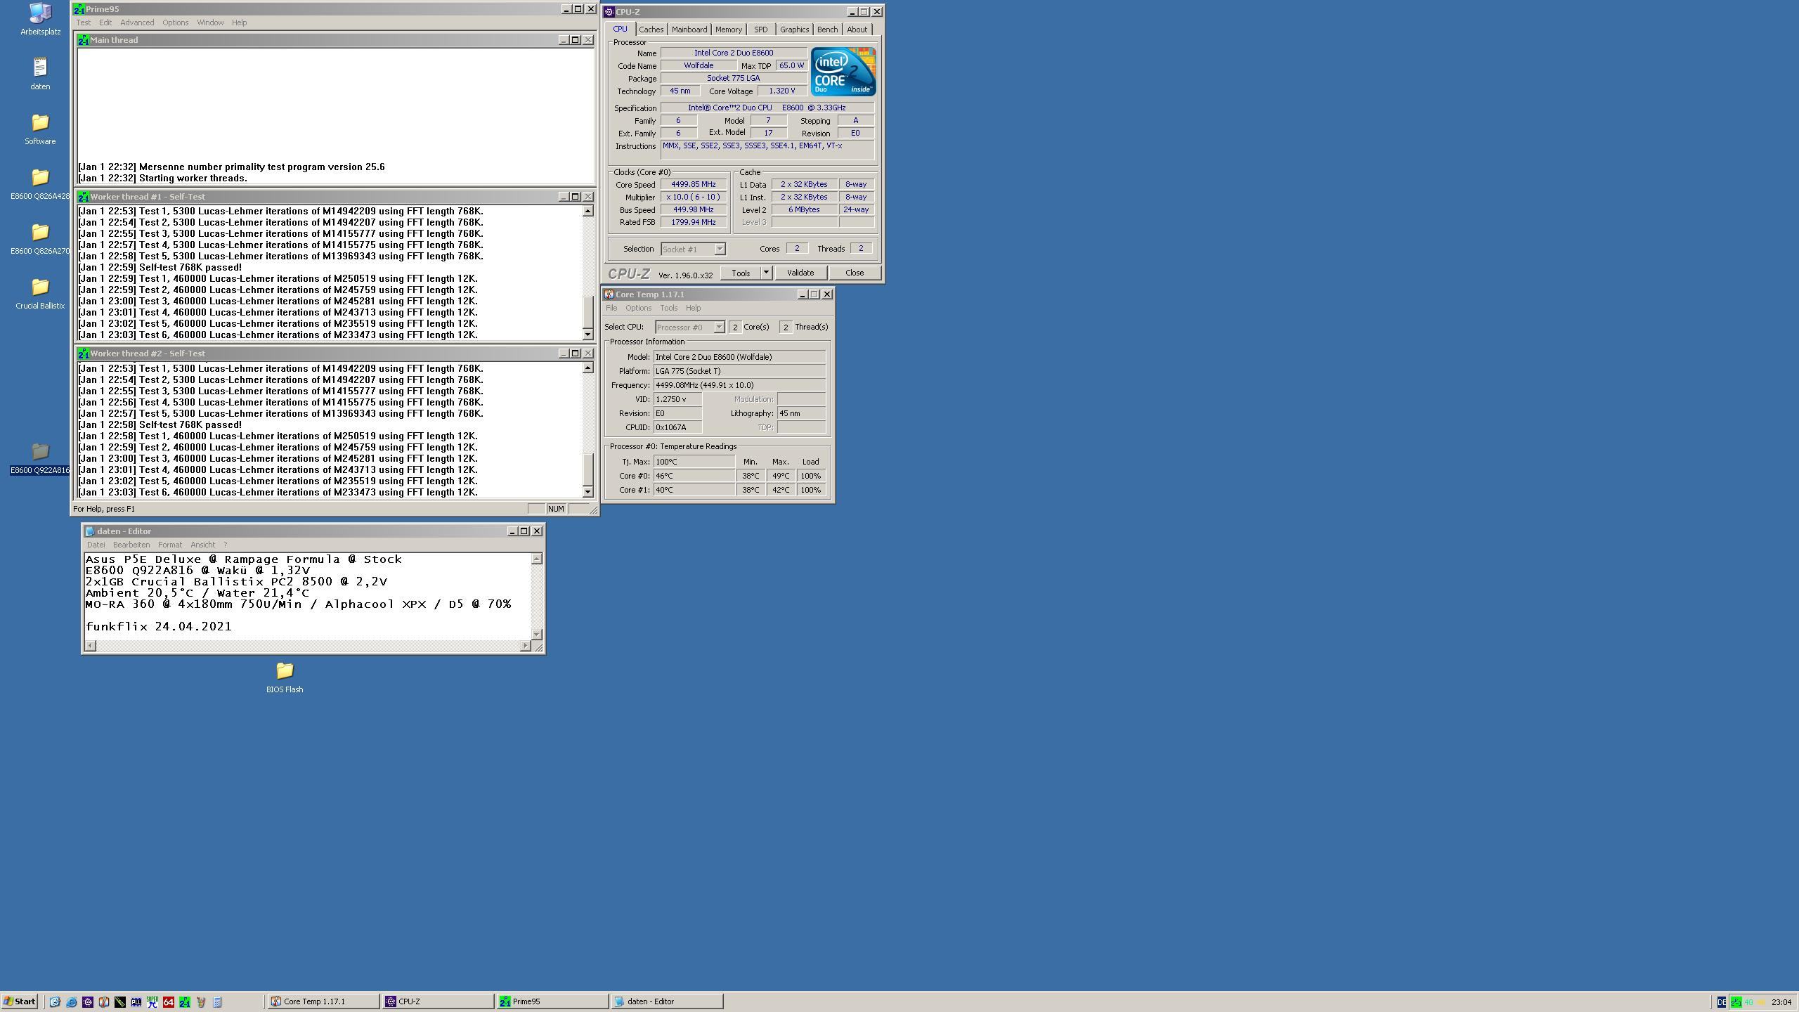Open the Window menu in Prime95
The image size is (1799, 1012).
pyautogui.click(x=210, y=22)
